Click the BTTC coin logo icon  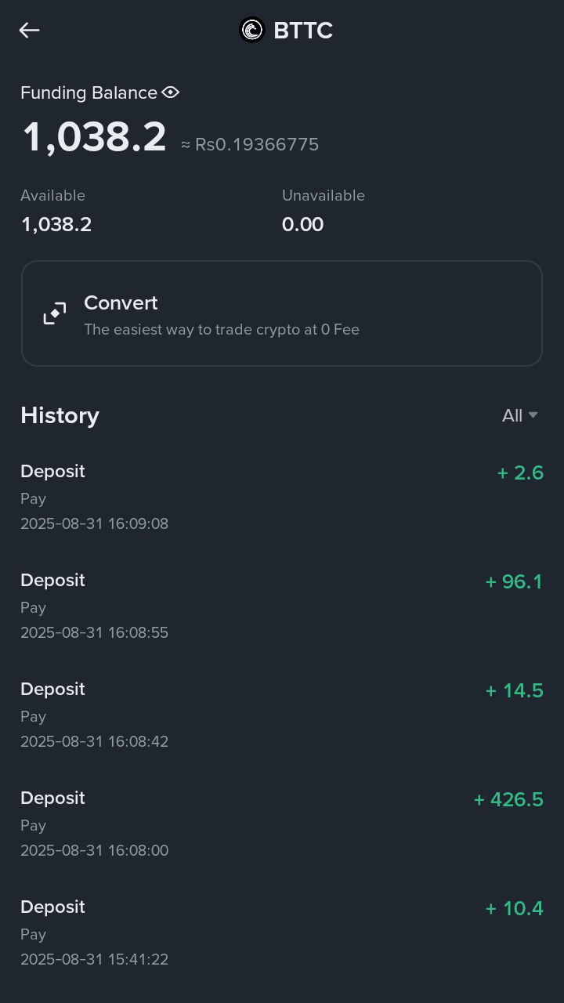(x=252, y=30)
